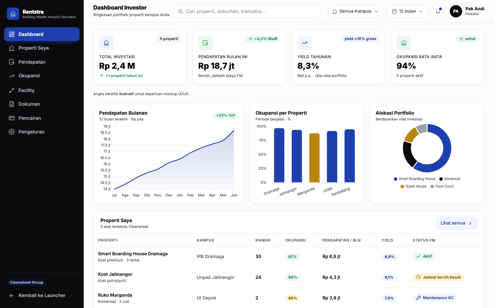Click the Status FM column header
The image size is (494, 308).
coord(424,240)
